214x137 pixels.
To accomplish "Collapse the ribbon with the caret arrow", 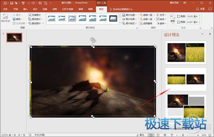I will pyautogui.click(x=212, y=28).
